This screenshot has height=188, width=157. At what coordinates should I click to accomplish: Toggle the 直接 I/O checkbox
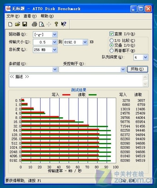pos(111,34)
